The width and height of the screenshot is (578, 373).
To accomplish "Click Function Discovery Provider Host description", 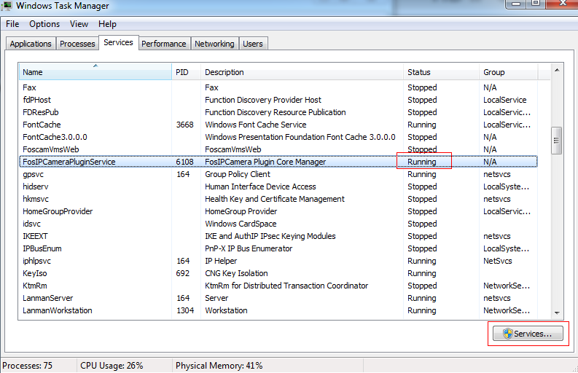I will (263, 100).
